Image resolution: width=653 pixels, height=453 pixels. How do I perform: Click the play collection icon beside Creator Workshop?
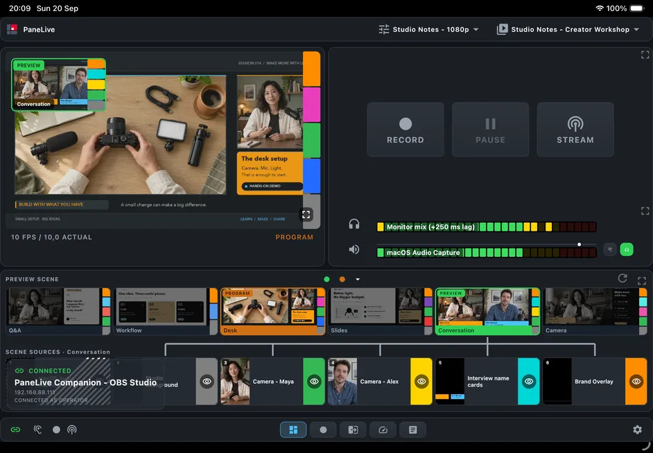503,30
